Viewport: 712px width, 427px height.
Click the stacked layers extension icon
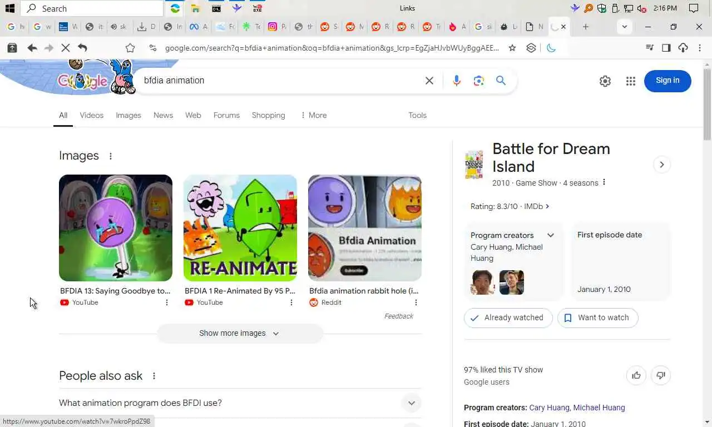(531, 48)
